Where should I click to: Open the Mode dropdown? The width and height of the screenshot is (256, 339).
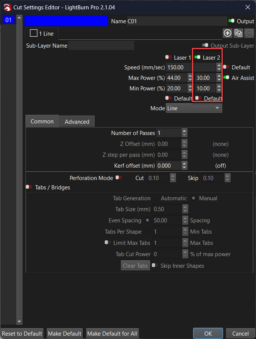[x=194, y=108]
